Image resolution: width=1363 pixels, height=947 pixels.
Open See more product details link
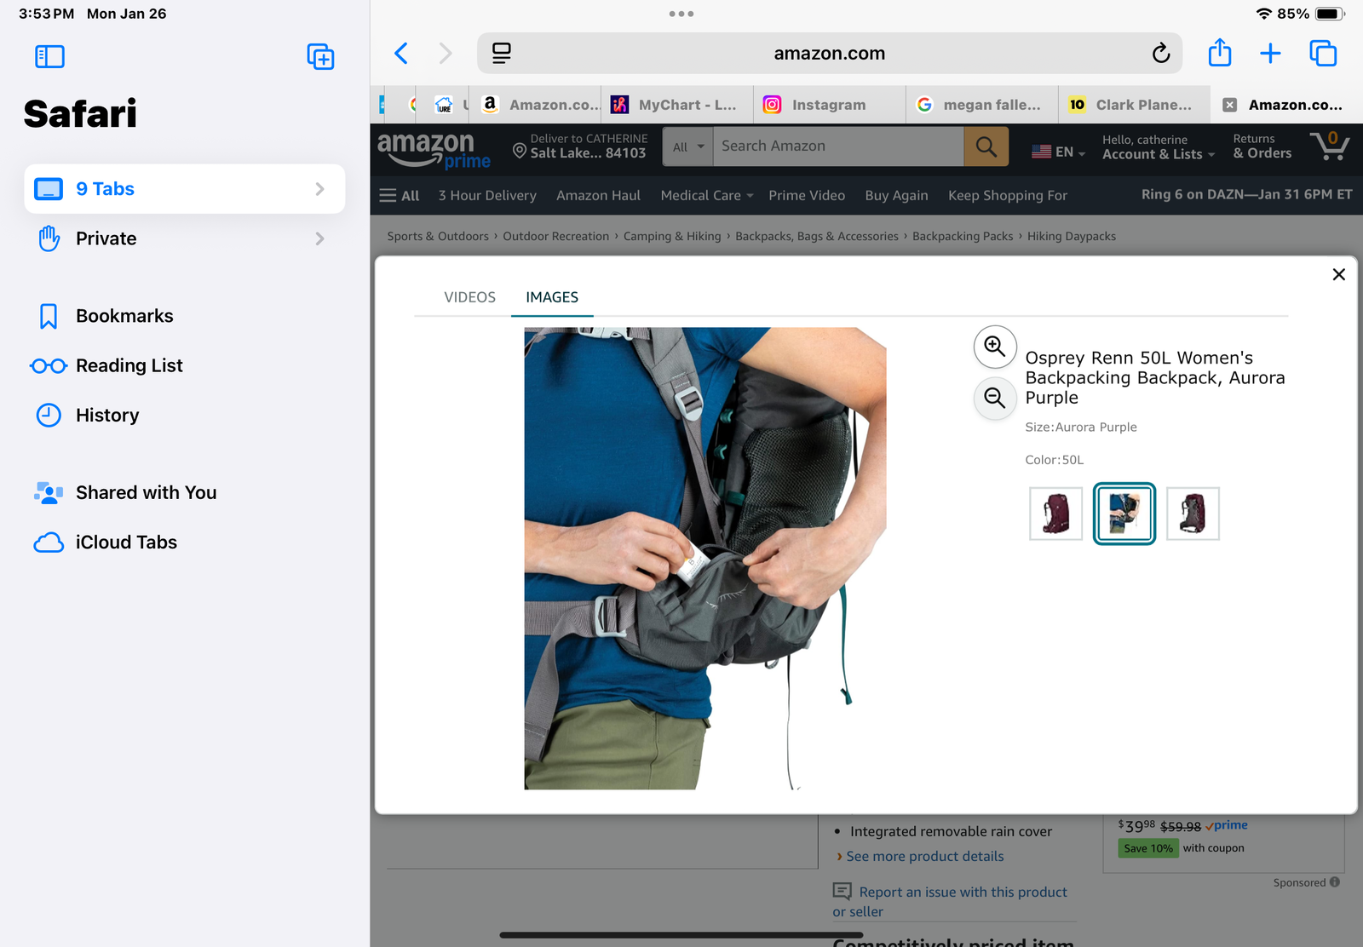point(924,857)
